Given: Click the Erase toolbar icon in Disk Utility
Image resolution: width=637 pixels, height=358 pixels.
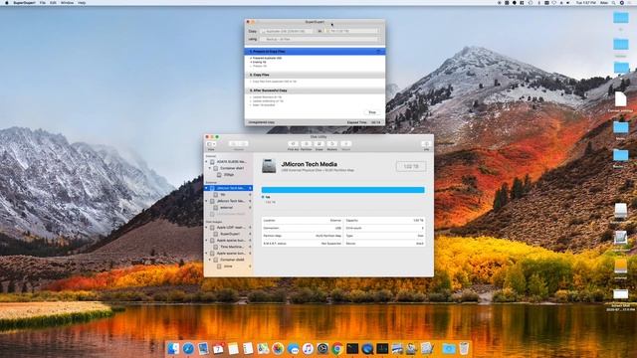Looking at the screenshot, I should (318, 144).
